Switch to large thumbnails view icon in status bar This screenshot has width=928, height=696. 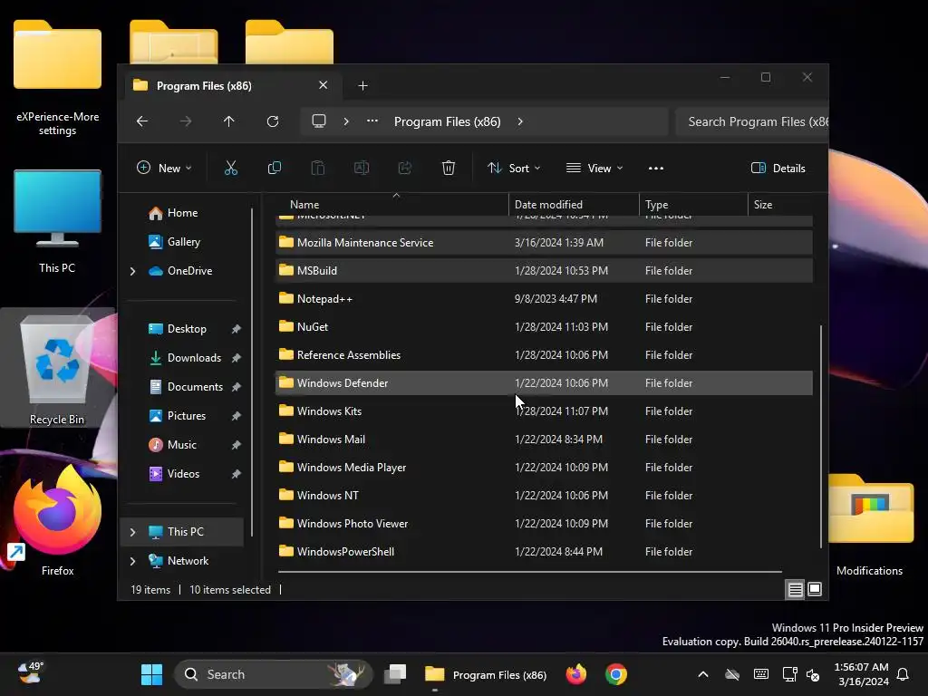[815, 589]
